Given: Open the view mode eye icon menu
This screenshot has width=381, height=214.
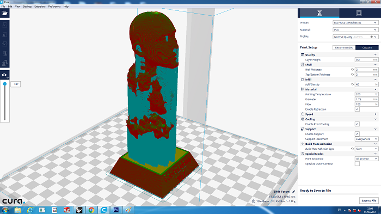Looking at the screenshot, I should 4,75.
